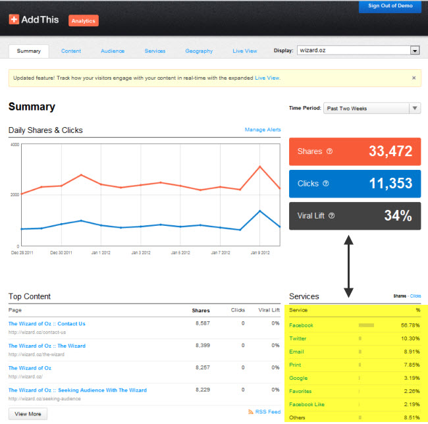This screenshot has width=428, height=424.
Task: Click the blue Clicks total tile
Action: coord(355,184)
